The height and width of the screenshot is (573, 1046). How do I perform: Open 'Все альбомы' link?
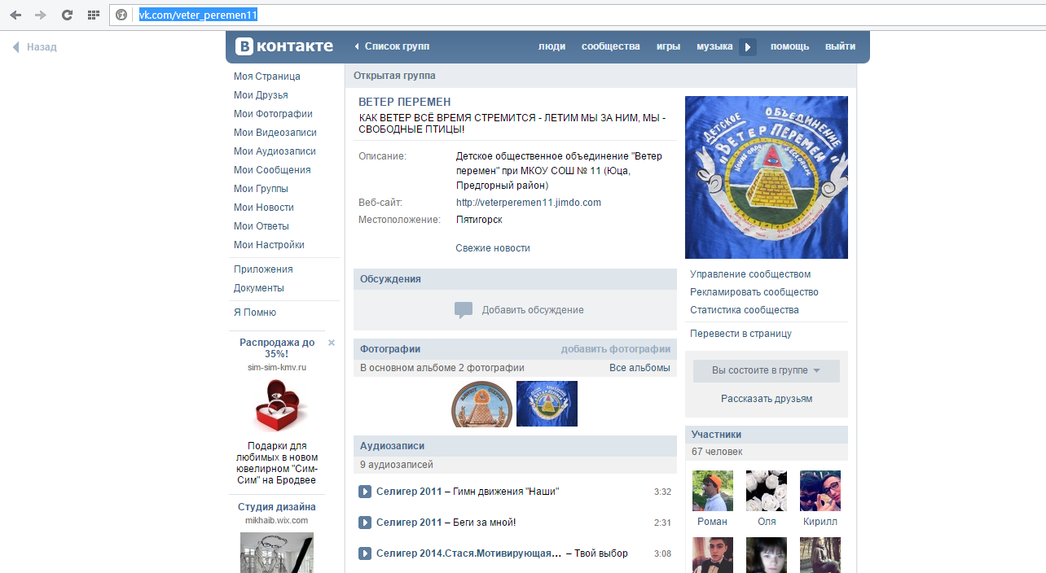click(x=639, y=368)
